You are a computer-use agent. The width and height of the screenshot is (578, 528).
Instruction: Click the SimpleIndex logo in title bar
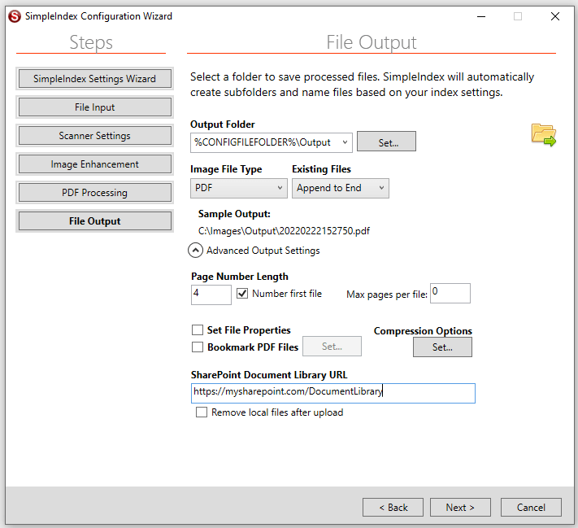pos(15,16)
